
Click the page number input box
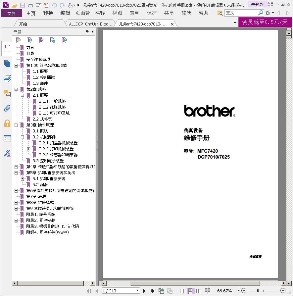[x=119, y=291]
